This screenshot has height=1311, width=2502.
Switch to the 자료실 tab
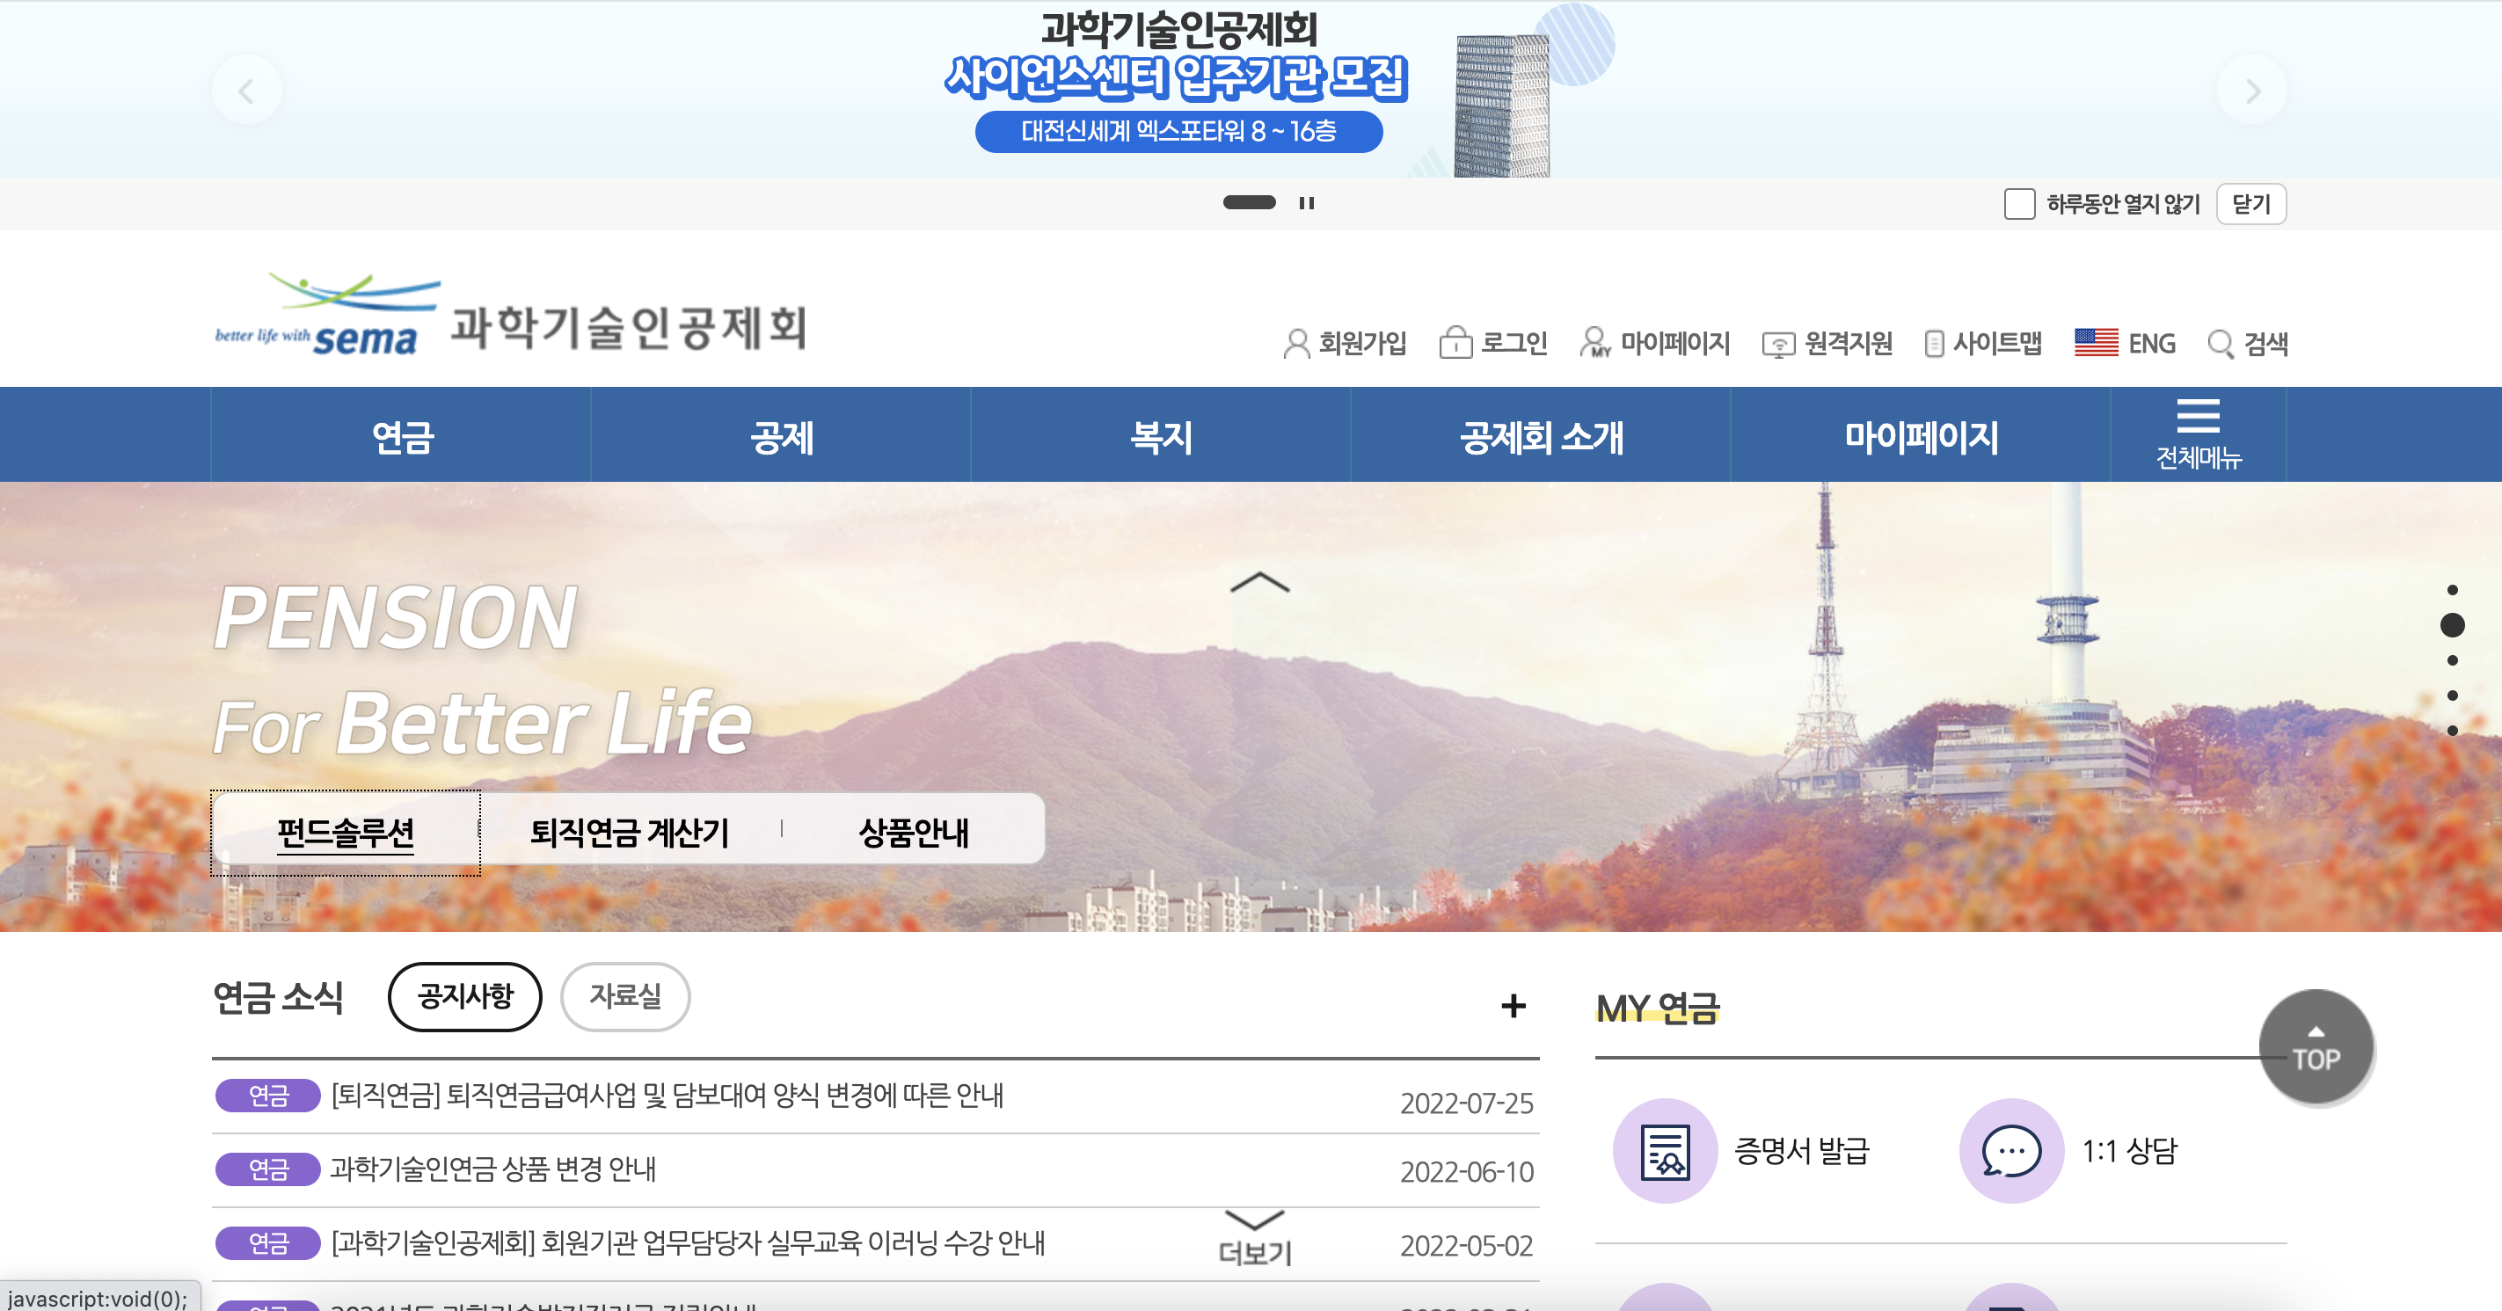pos(625,996)
